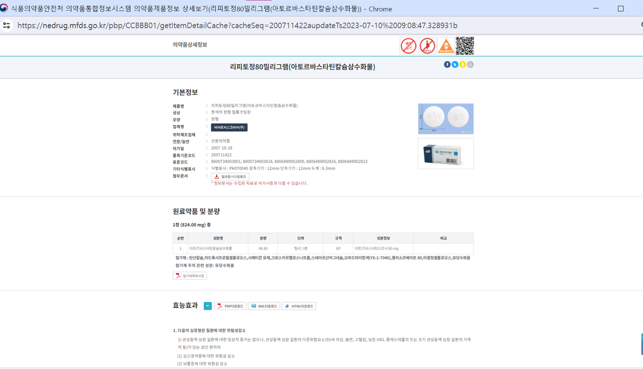Click the orange triangle caution icon
Image resolution: width=643 pixels, height=369 pixels.
coord(446,46)
